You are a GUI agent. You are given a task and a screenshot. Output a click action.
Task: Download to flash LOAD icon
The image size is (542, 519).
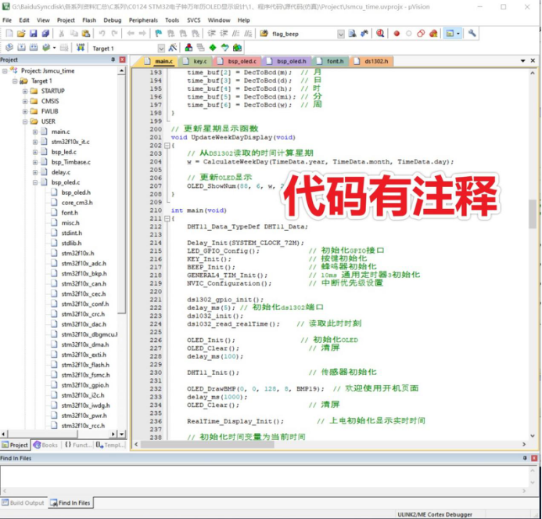click(x=81, y=48)
